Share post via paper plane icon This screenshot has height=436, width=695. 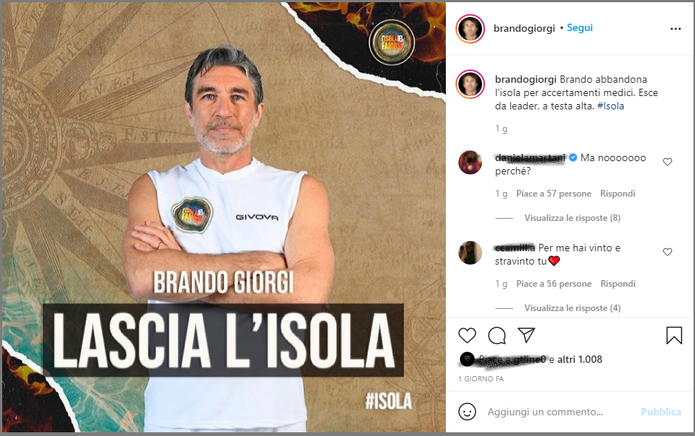[526, 335]
